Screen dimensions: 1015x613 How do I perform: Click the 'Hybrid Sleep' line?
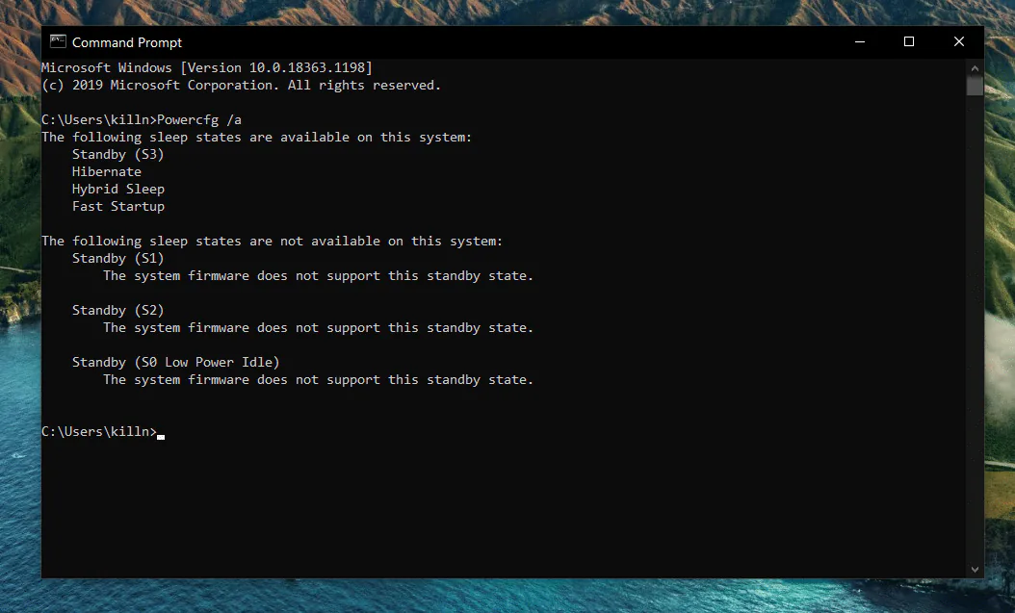(117, 190)
